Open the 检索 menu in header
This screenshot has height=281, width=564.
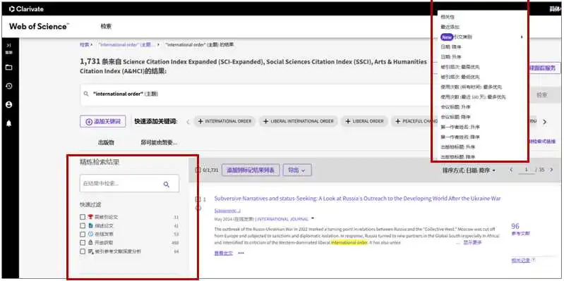pos(106,26)
